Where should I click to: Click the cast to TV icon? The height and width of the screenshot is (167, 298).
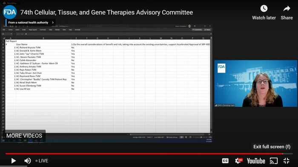(x=274, y=161)
